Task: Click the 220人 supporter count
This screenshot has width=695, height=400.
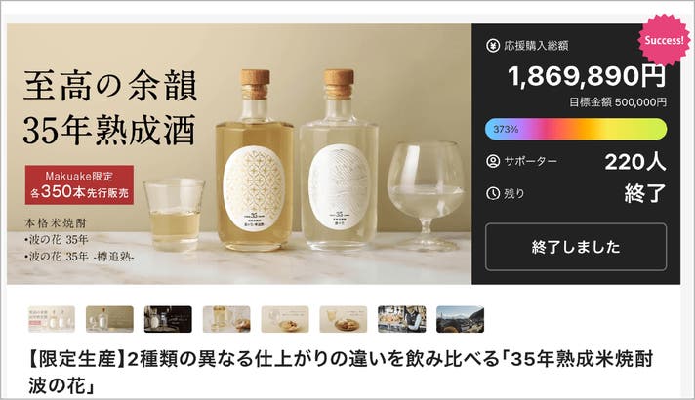Action: 635,161
